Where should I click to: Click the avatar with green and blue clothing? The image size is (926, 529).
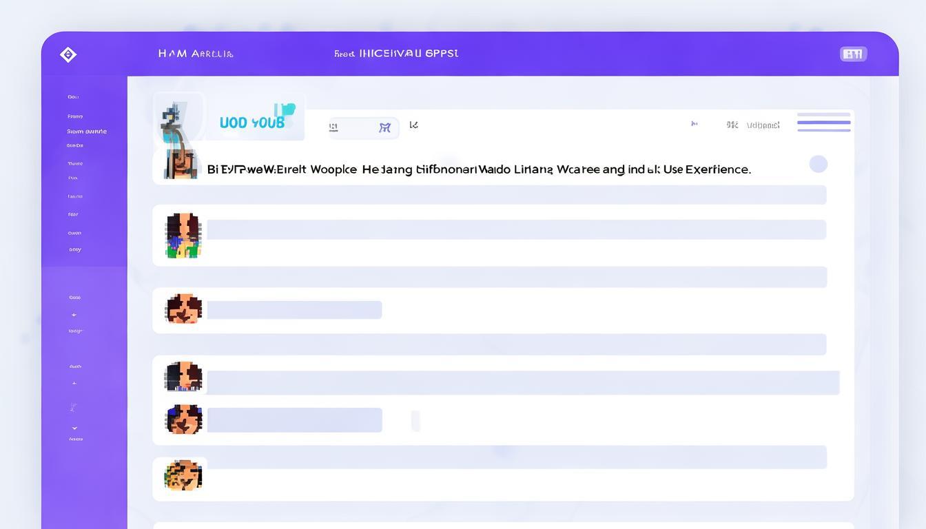pos(183,236)
